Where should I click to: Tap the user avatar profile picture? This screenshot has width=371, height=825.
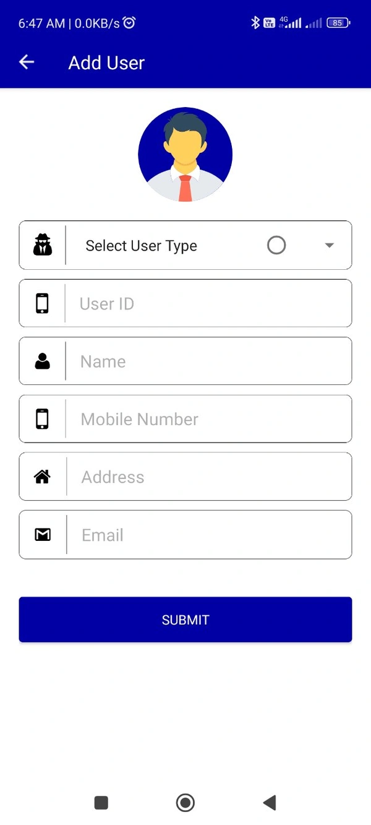pyautogui.click(x=185, y=154)
